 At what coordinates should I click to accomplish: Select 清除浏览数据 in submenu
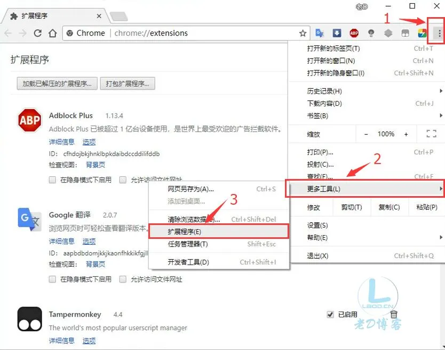tap(219, 219)
